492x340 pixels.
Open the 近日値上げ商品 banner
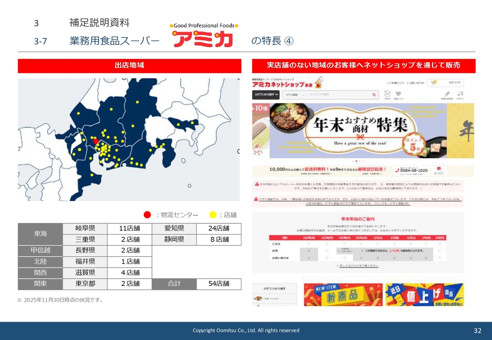point(424,295)
